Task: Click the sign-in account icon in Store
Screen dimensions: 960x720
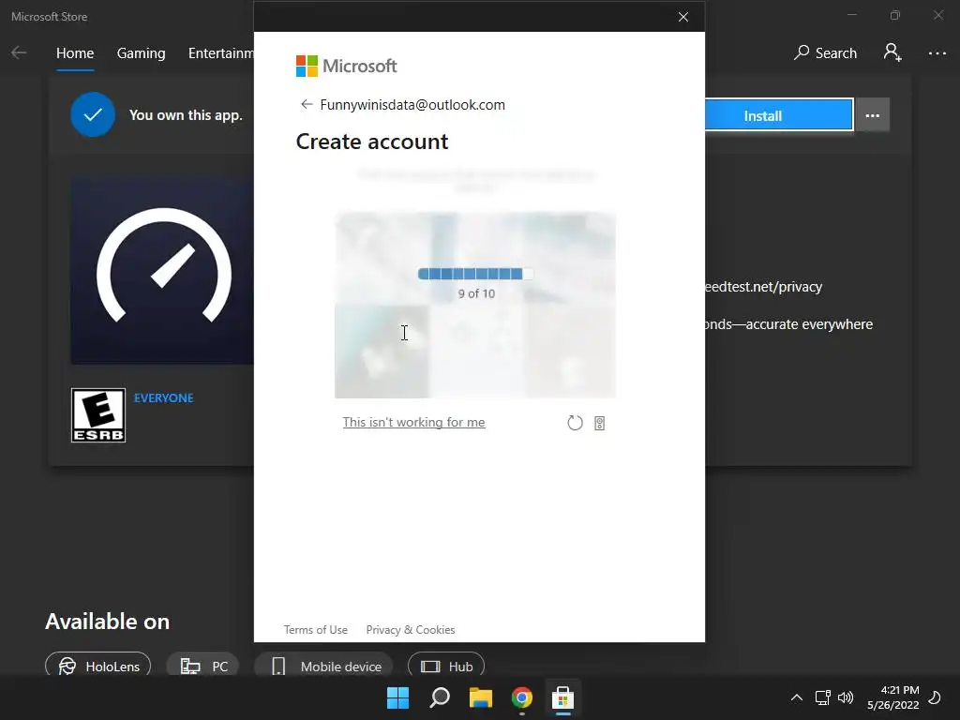Action: 892,52
